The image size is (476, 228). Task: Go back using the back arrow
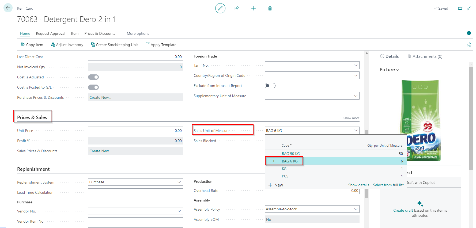pos(8,8)
